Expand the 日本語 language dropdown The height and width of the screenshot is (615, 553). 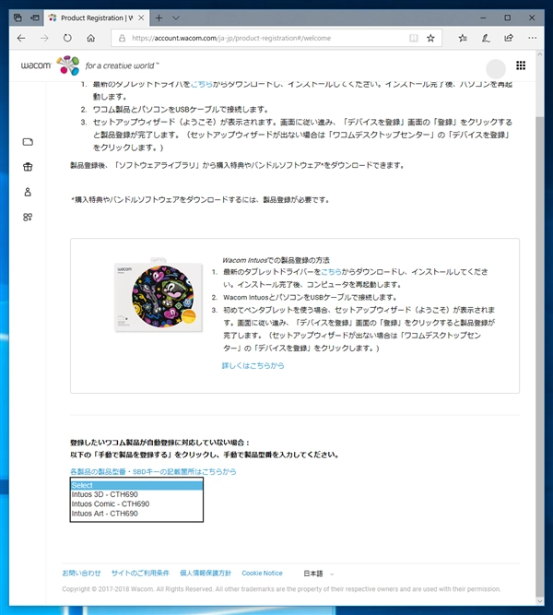[x=319, y=574]
